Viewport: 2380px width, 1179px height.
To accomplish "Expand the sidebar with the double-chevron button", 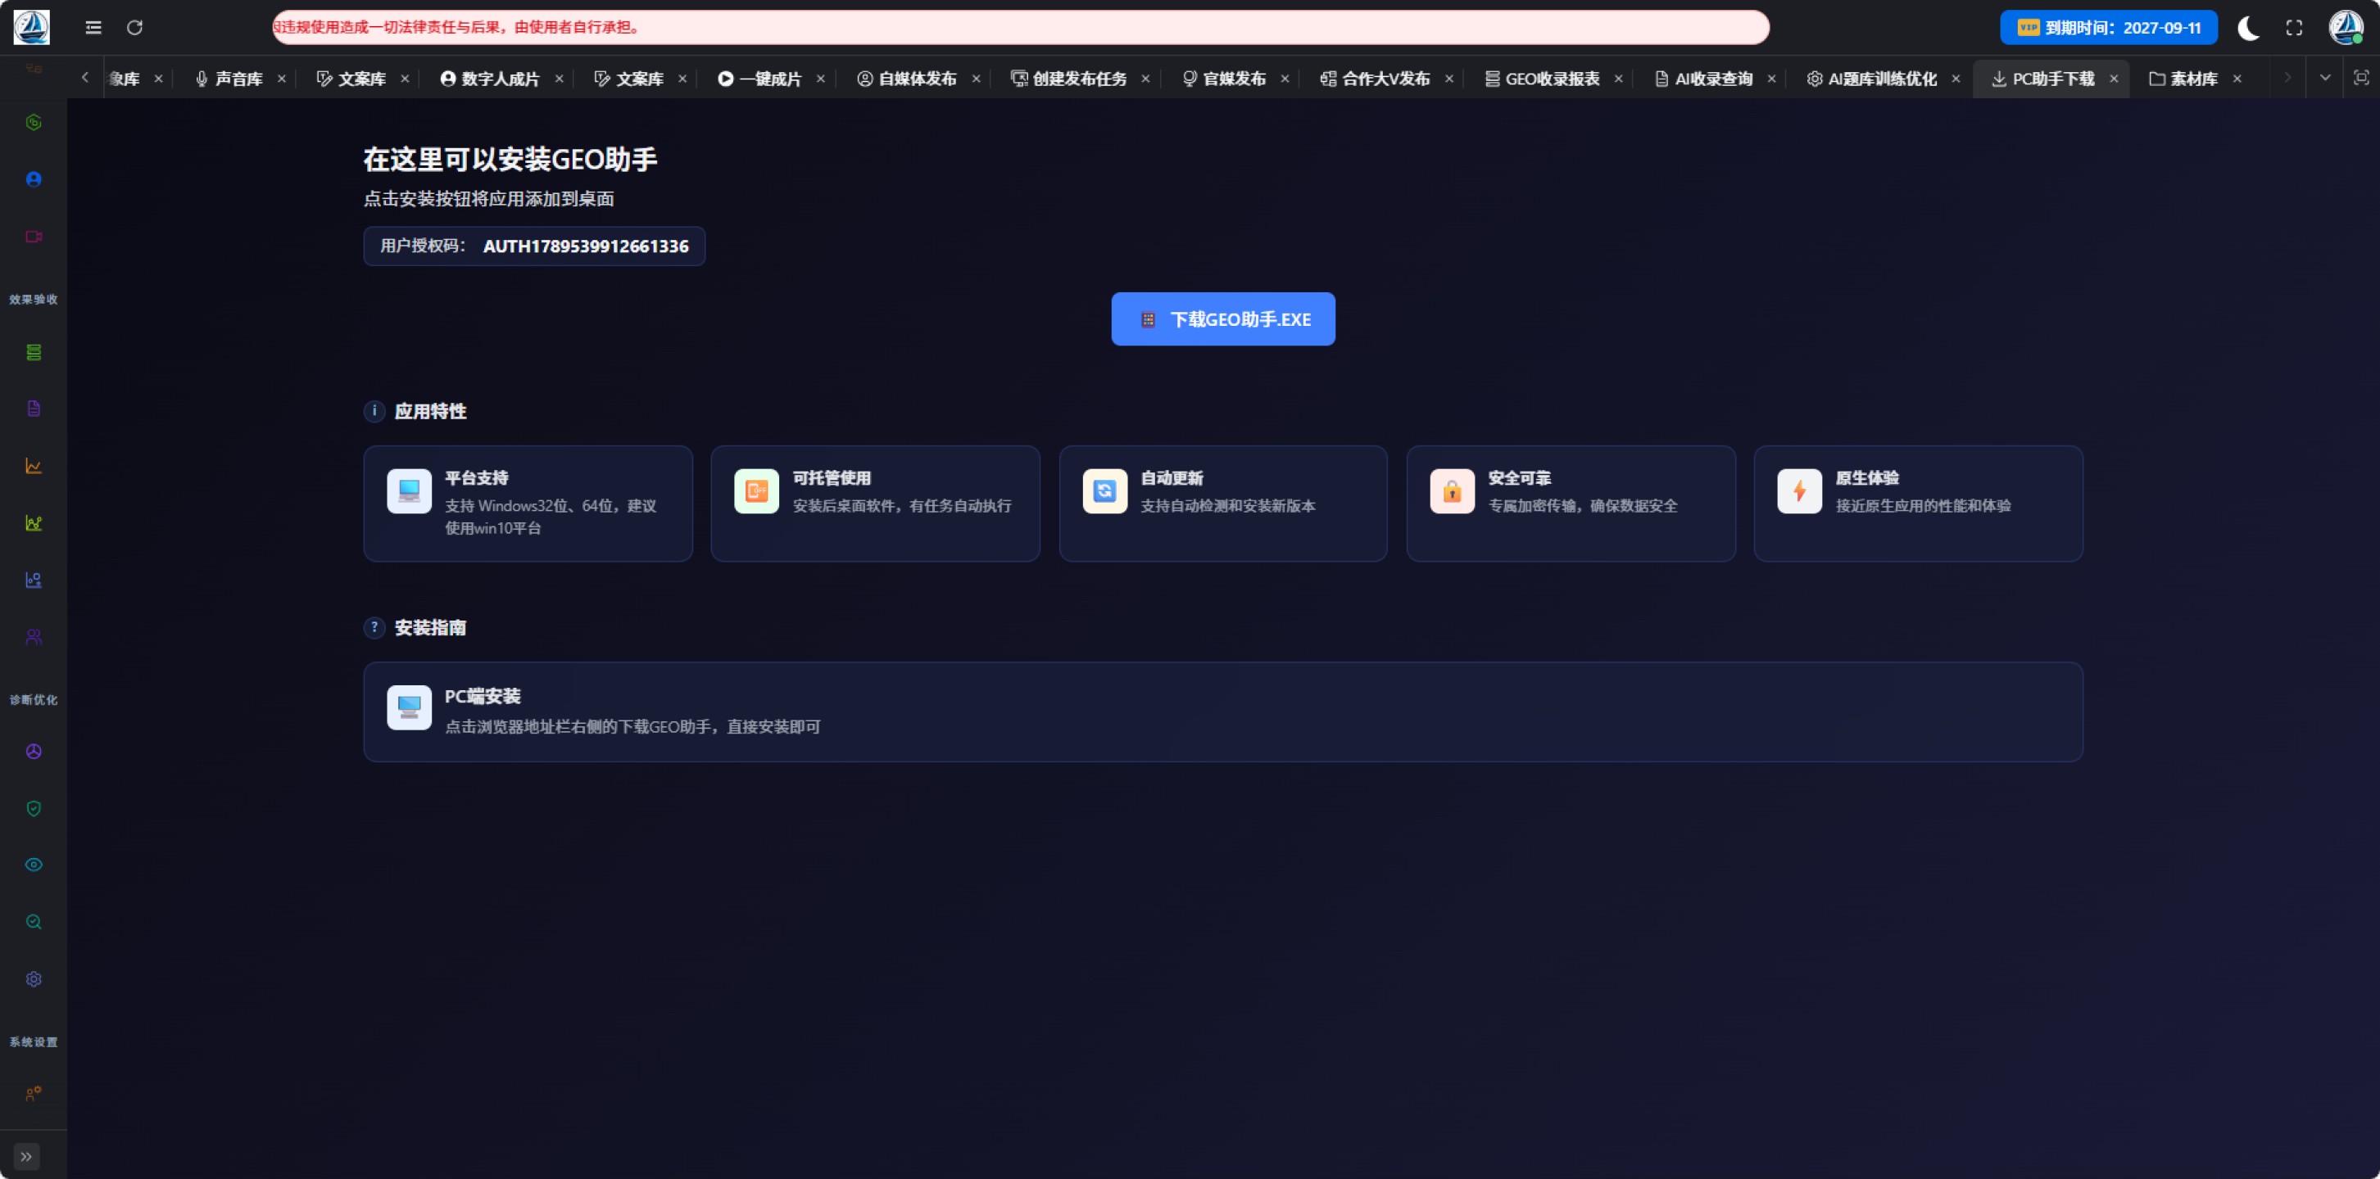I will tap(27, 1157).
